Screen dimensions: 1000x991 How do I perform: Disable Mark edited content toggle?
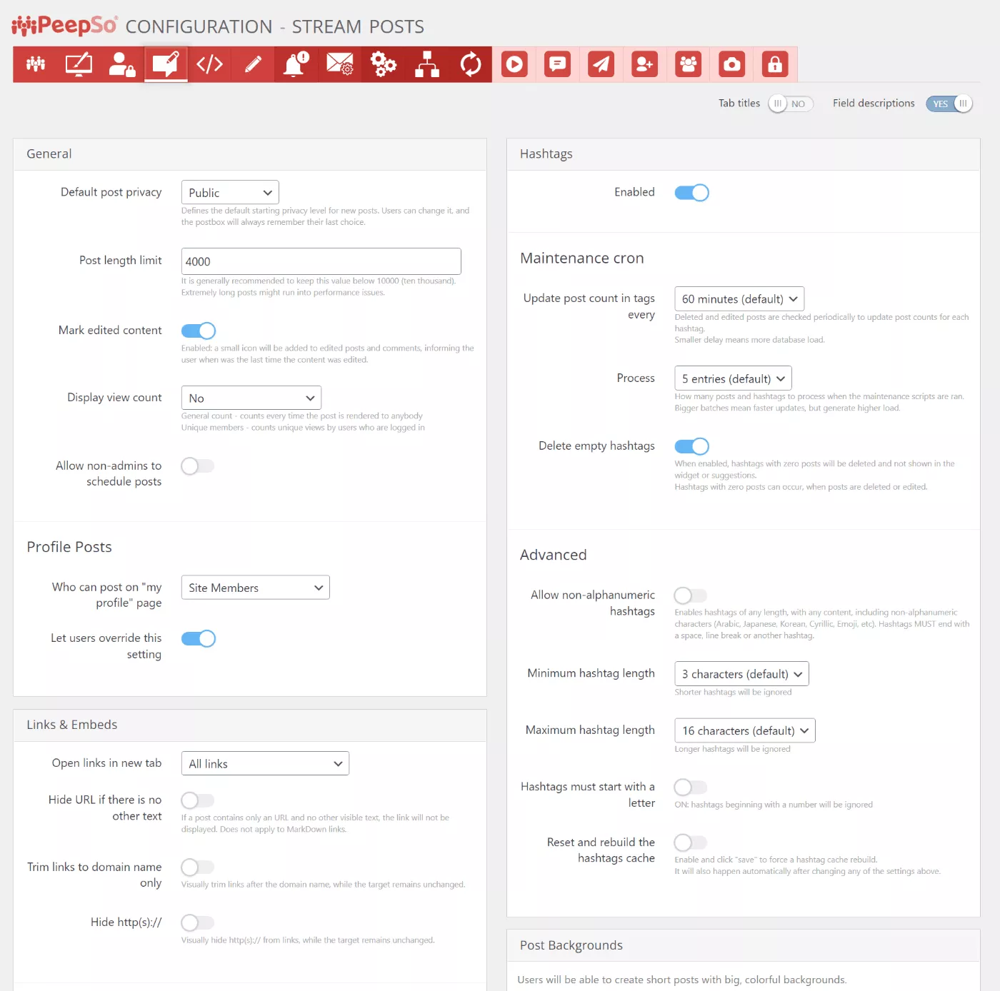click(x=199, y=331)
